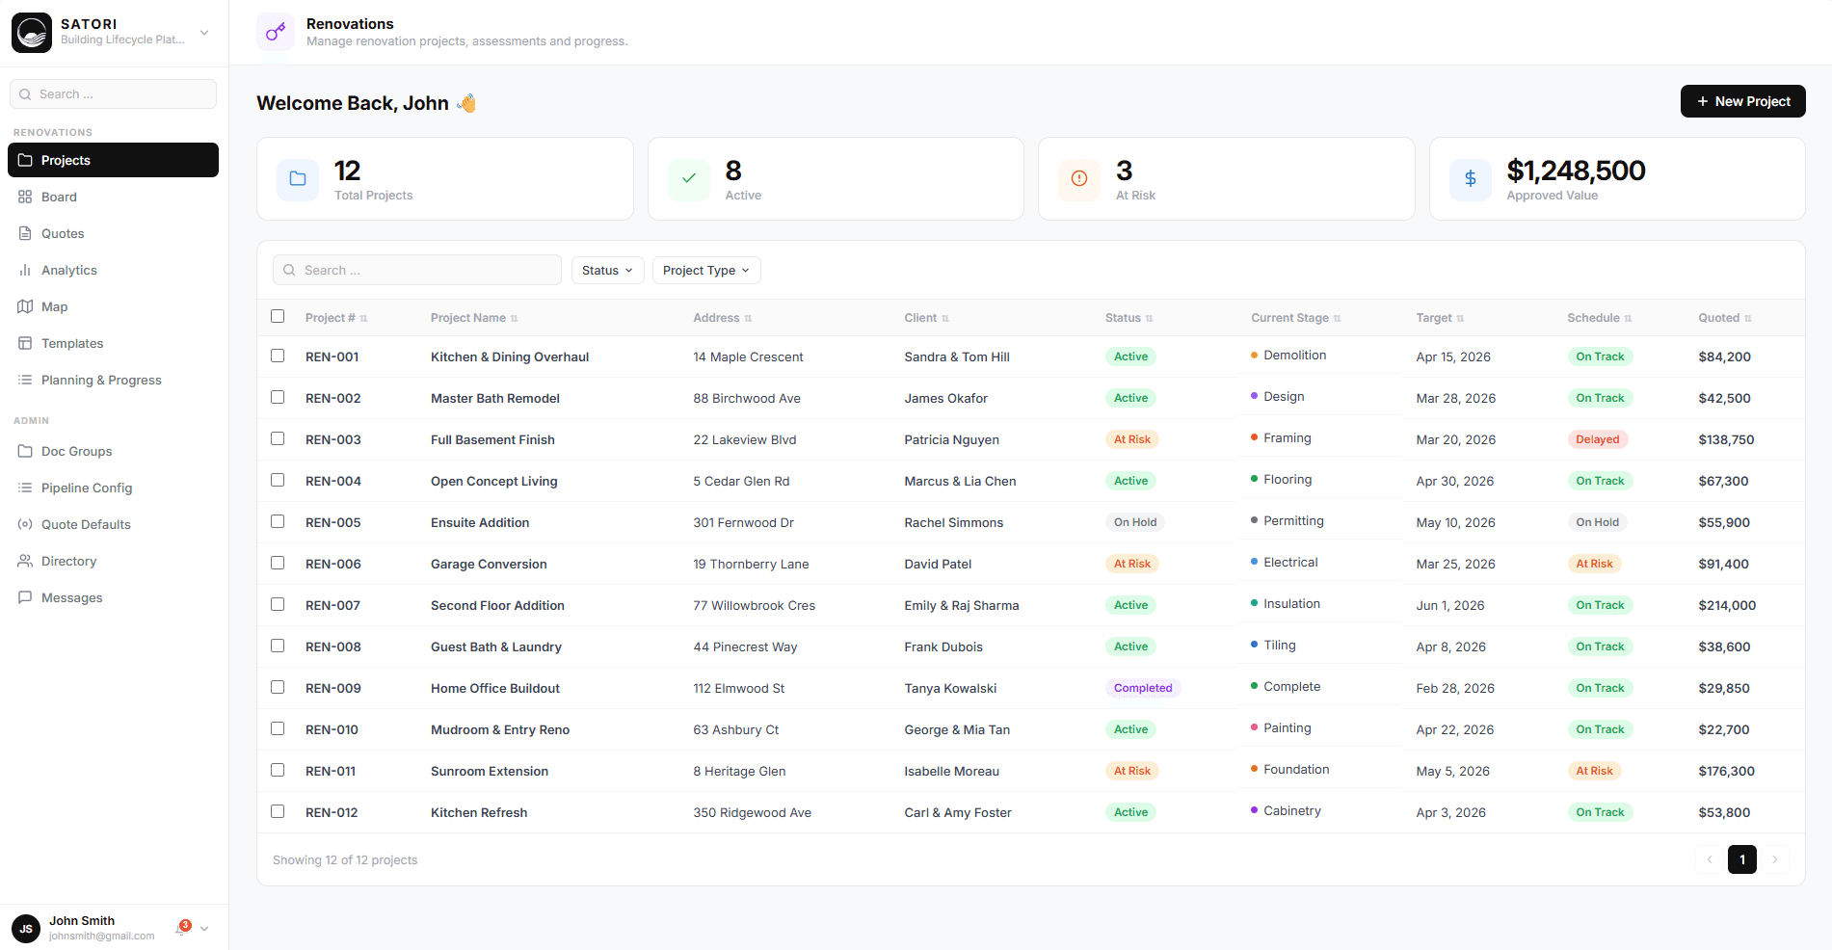Sort table by Status column header

pyautogui.click(x=1128, y=318)
